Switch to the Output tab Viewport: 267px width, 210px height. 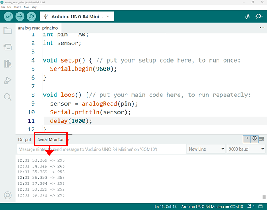coord(24,139)
